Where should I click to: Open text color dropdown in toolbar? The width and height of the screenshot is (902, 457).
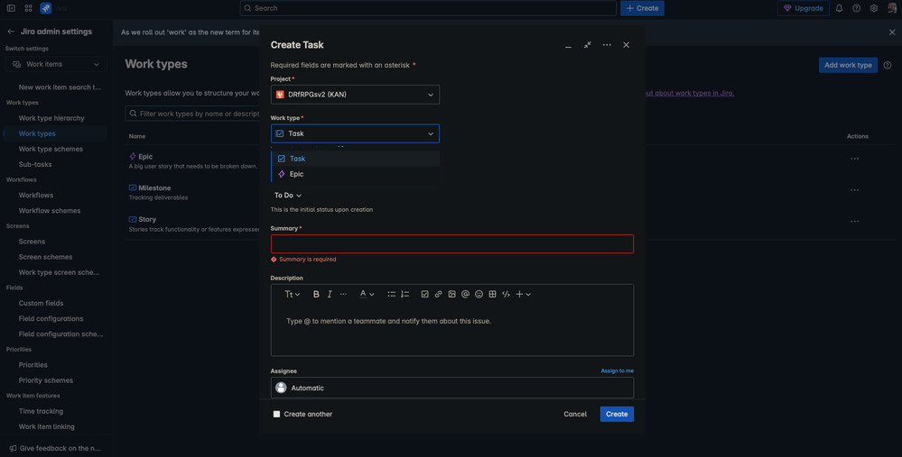(x=367, y=294)
